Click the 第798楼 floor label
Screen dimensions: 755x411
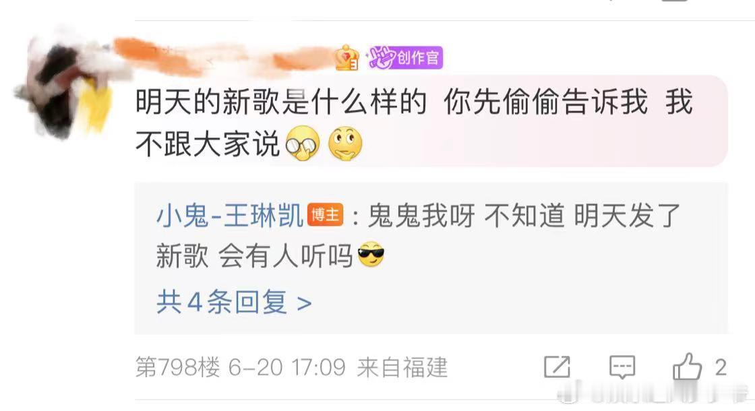pos(178,368)
